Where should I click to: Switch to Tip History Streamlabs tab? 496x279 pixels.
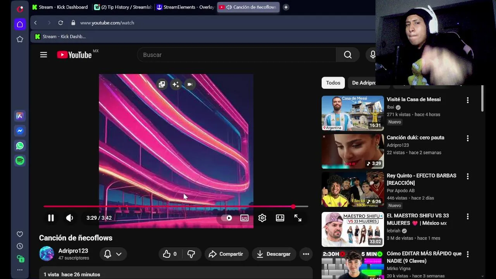pyautogui.click(x=123, y=7)
